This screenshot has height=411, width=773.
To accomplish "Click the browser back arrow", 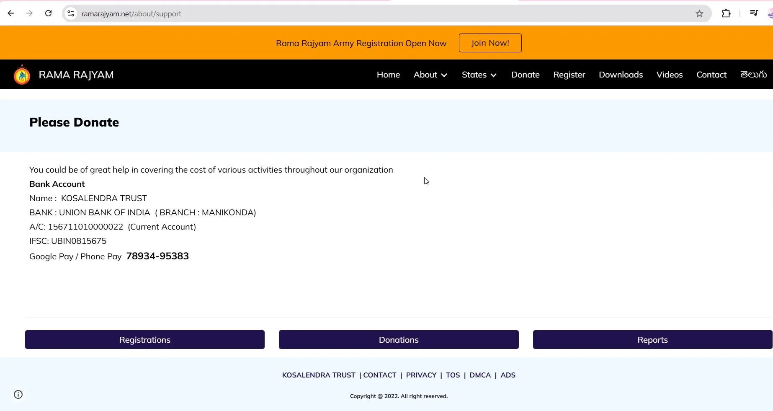I will pyautogui.click(x=11, y=13).
